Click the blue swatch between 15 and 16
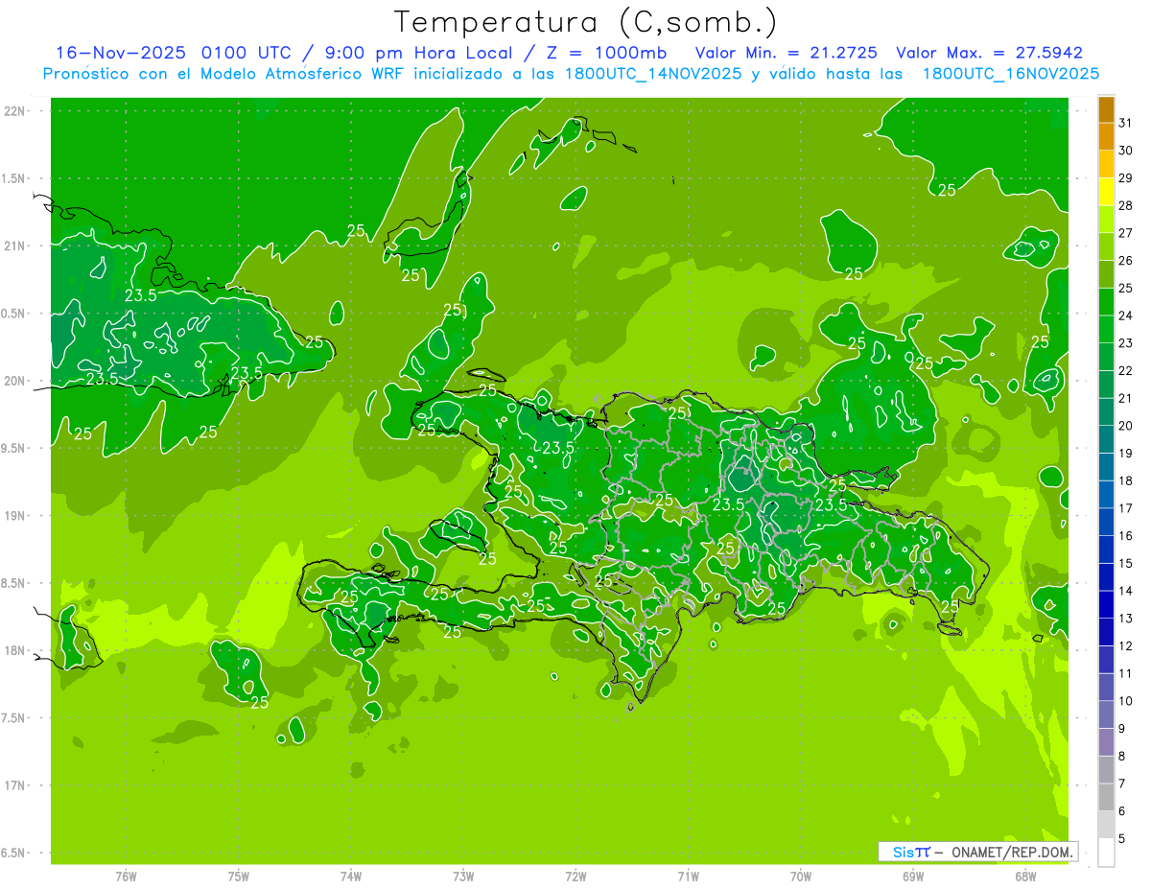The width and height of the screenshot is (1151, 889). (x=1106, y=550)
